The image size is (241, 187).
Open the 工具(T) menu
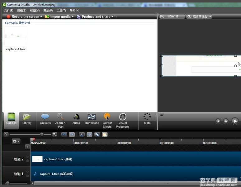pyautogui.click(x=61, y=11)
